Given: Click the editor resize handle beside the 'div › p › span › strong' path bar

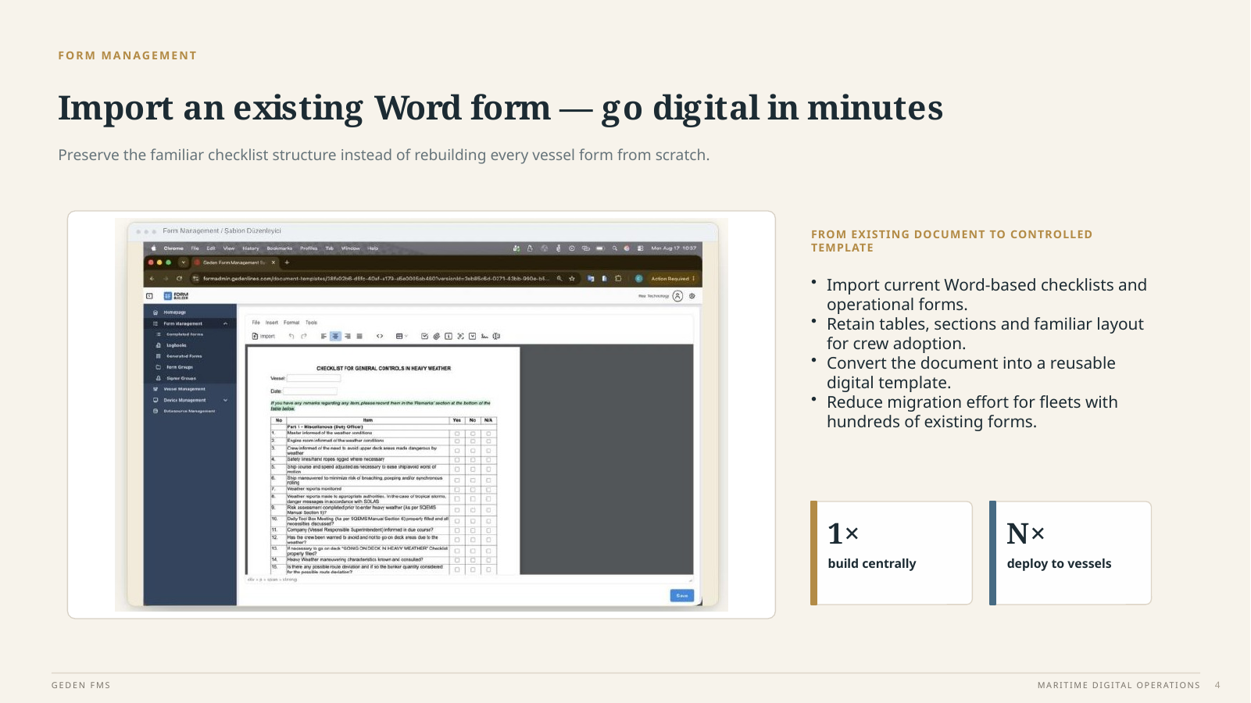Looking at the screenshot, I should click(x=691, y=580).
